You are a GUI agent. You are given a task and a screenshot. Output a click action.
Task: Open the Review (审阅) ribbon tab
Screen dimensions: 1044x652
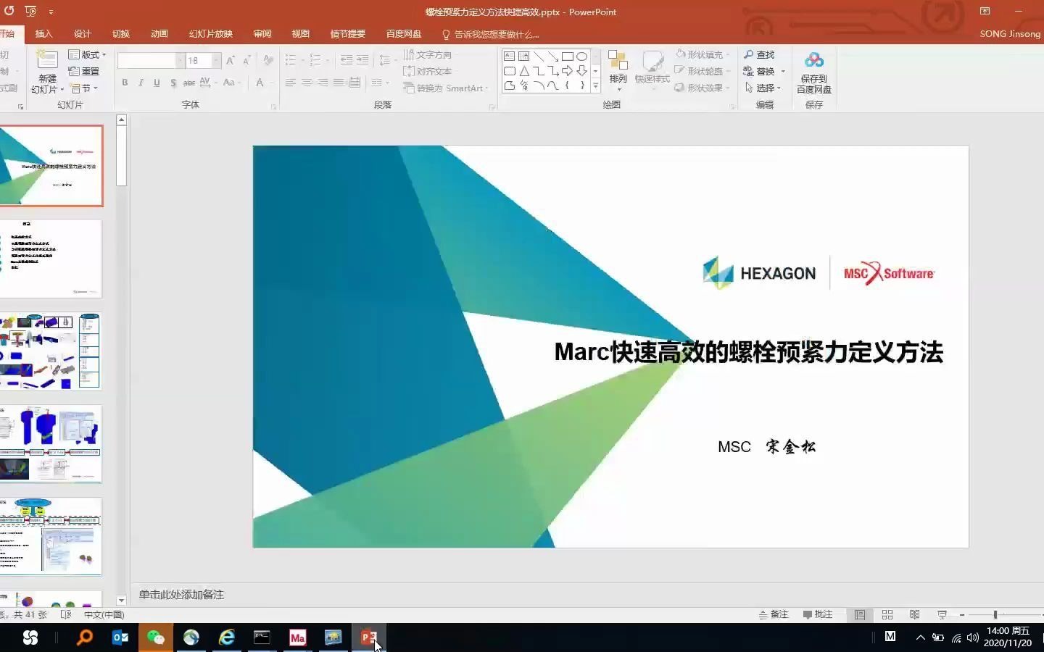pos(262,34)
